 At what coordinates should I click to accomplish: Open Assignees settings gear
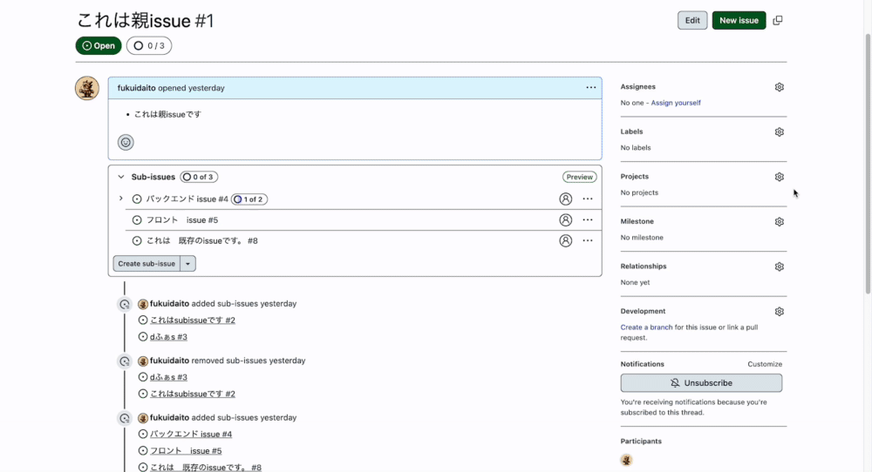point(779,87)
